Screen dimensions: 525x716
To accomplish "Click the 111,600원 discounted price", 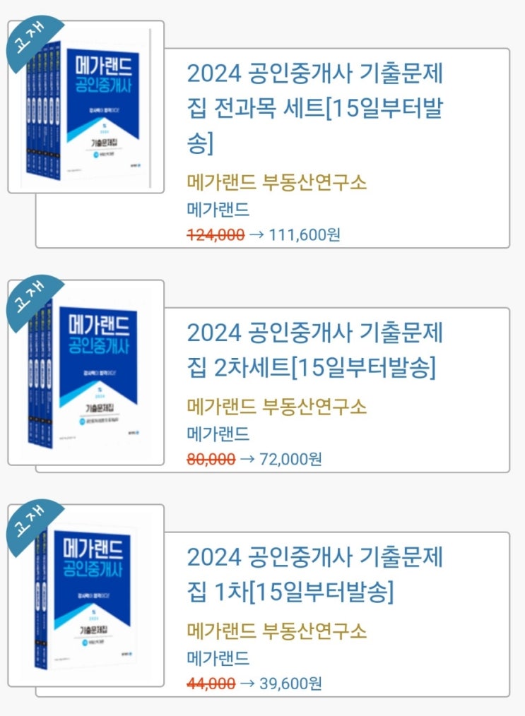I will click(x=305, y=234).
